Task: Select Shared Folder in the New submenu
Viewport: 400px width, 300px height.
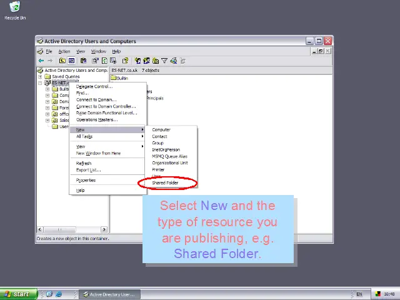Action: 171,183
